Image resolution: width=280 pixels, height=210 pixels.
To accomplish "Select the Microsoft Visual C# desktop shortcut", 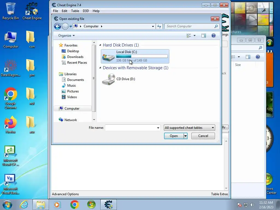I will (11, 156).
